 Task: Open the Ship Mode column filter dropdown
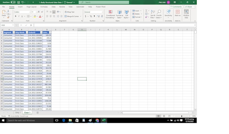tap(27, 32)
